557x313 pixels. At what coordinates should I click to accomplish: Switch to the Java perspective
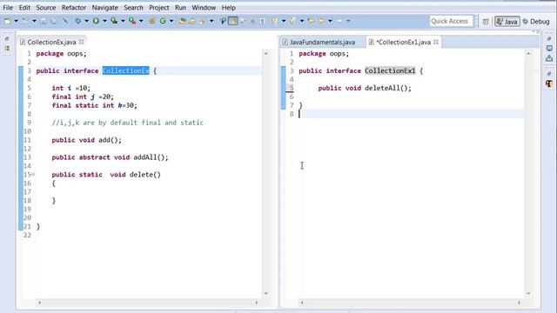point(507,22)
